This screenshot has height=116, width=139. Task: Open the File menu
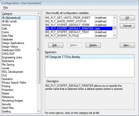point(6,8)
